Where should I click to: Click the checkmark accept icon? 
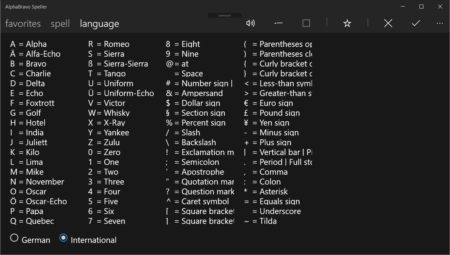click(416, 23)
